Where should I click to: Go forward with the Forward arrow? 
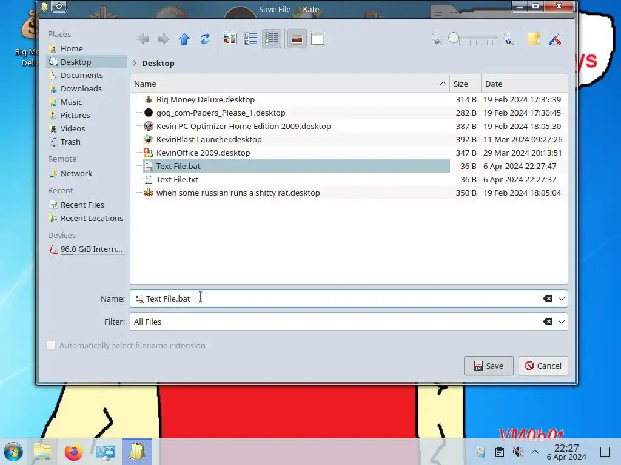pyautogui.click(x=163, y=39)
